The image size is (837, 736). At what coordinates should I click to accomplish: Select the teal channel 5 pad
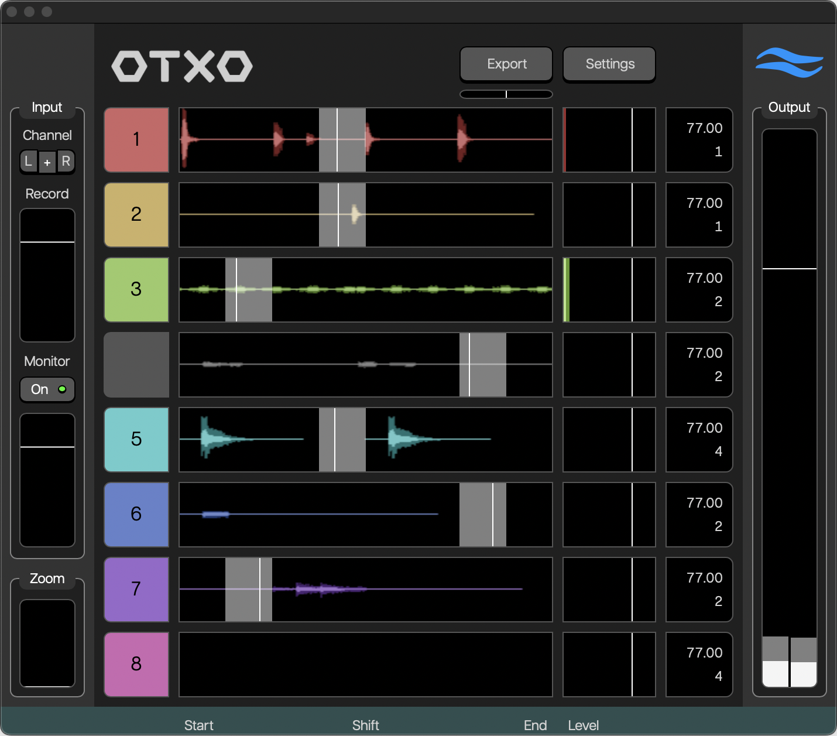click(136, 440)
